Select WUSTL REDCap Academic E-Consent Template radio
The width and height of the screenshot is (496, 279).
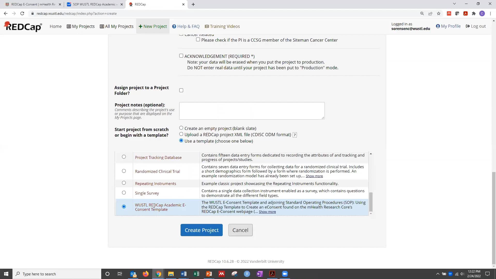124,206
